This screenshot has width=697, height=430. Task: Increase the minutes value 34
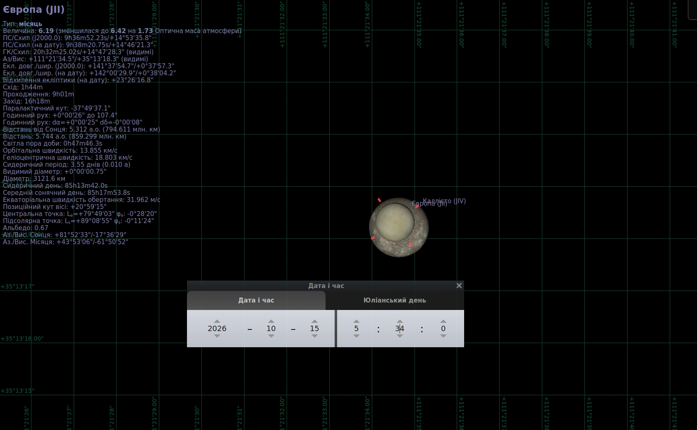(x=400, y=321)
